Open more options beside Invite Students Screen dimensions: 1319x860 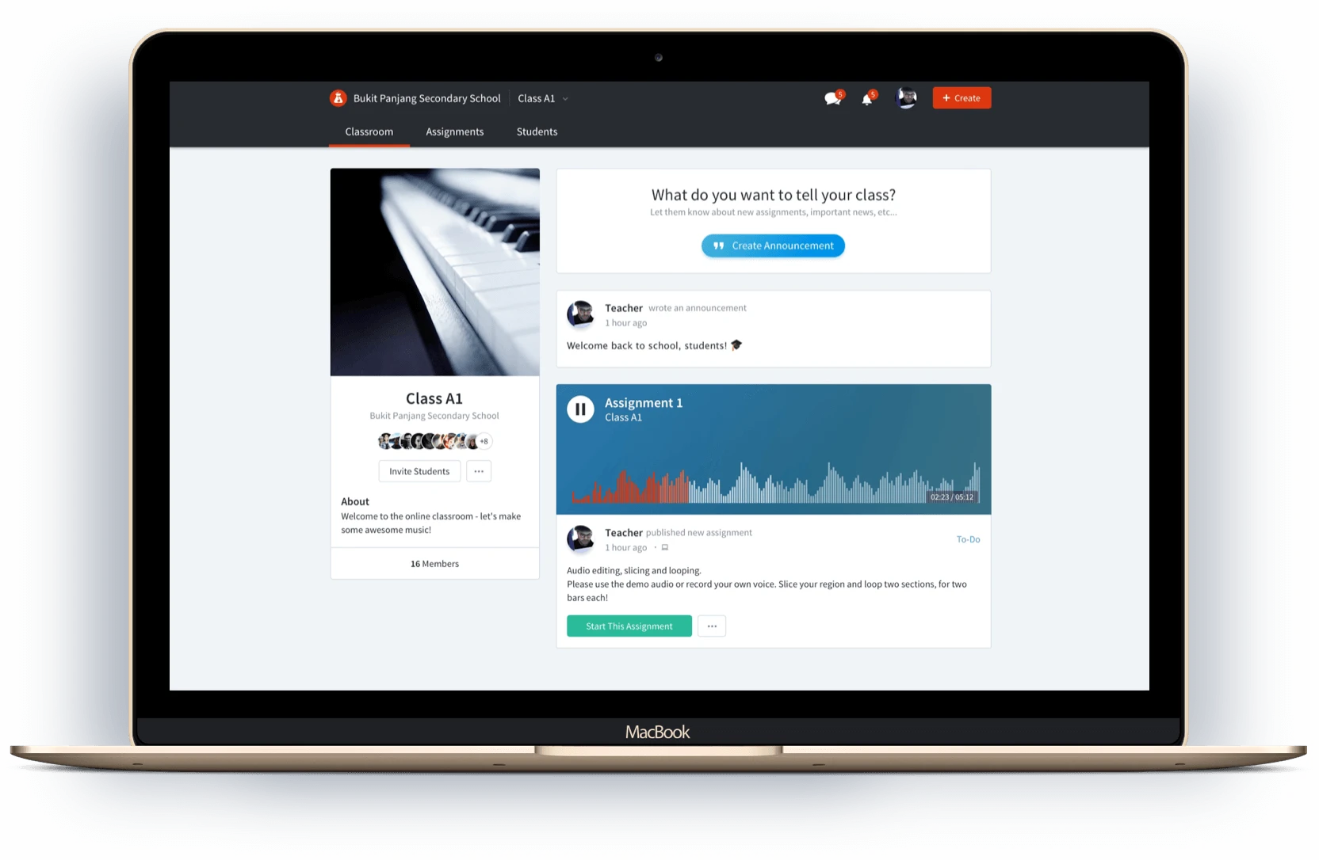tap(478, 470)
